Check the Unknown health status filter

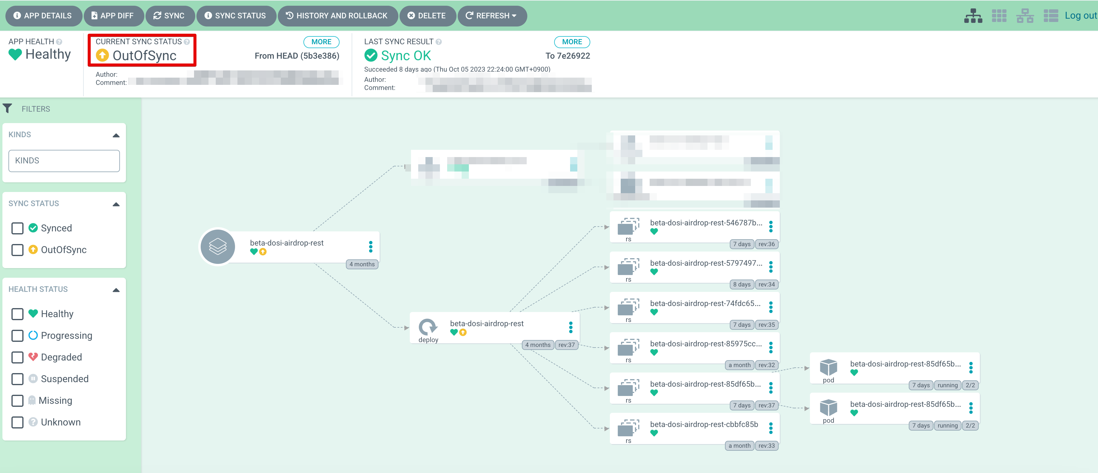point(17,422)
